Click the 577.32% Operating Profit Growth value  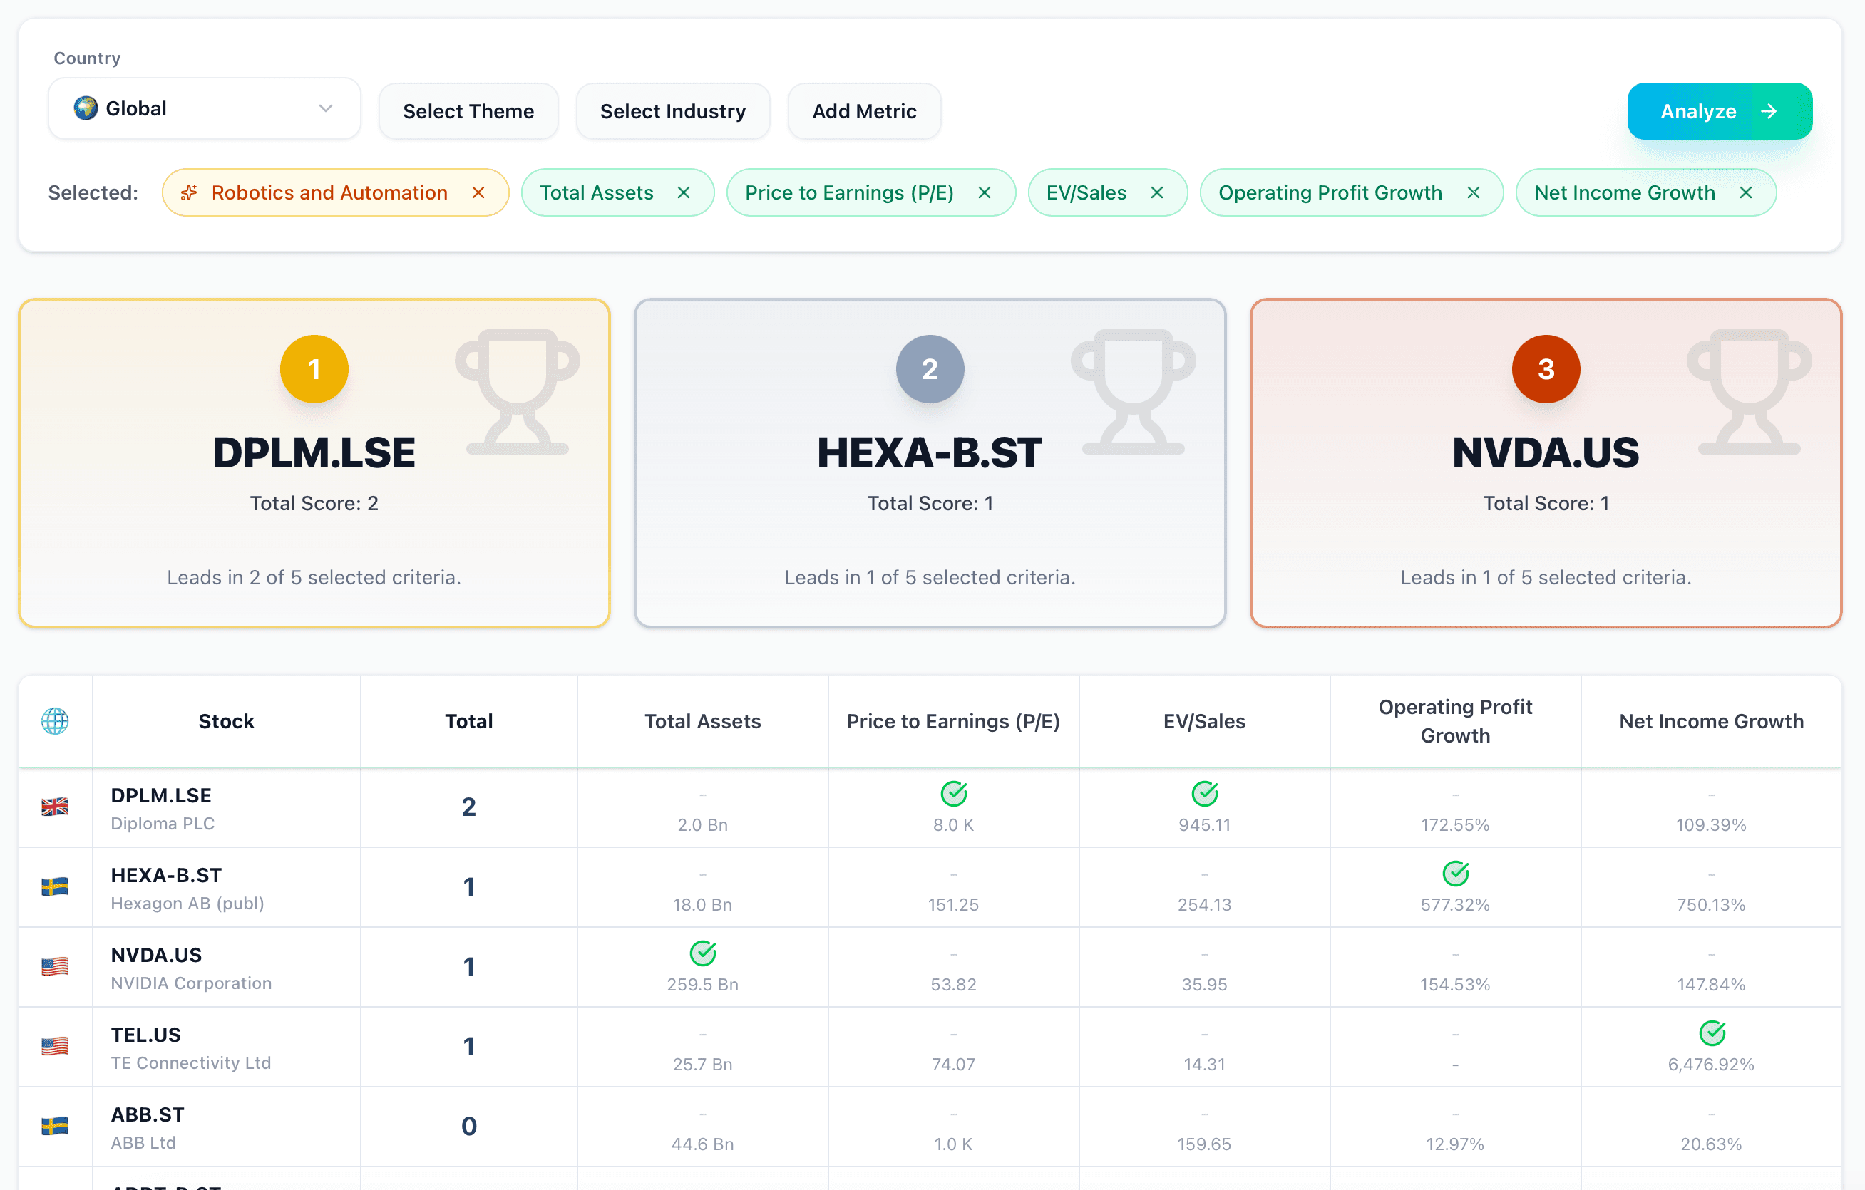click(1455, 904)
